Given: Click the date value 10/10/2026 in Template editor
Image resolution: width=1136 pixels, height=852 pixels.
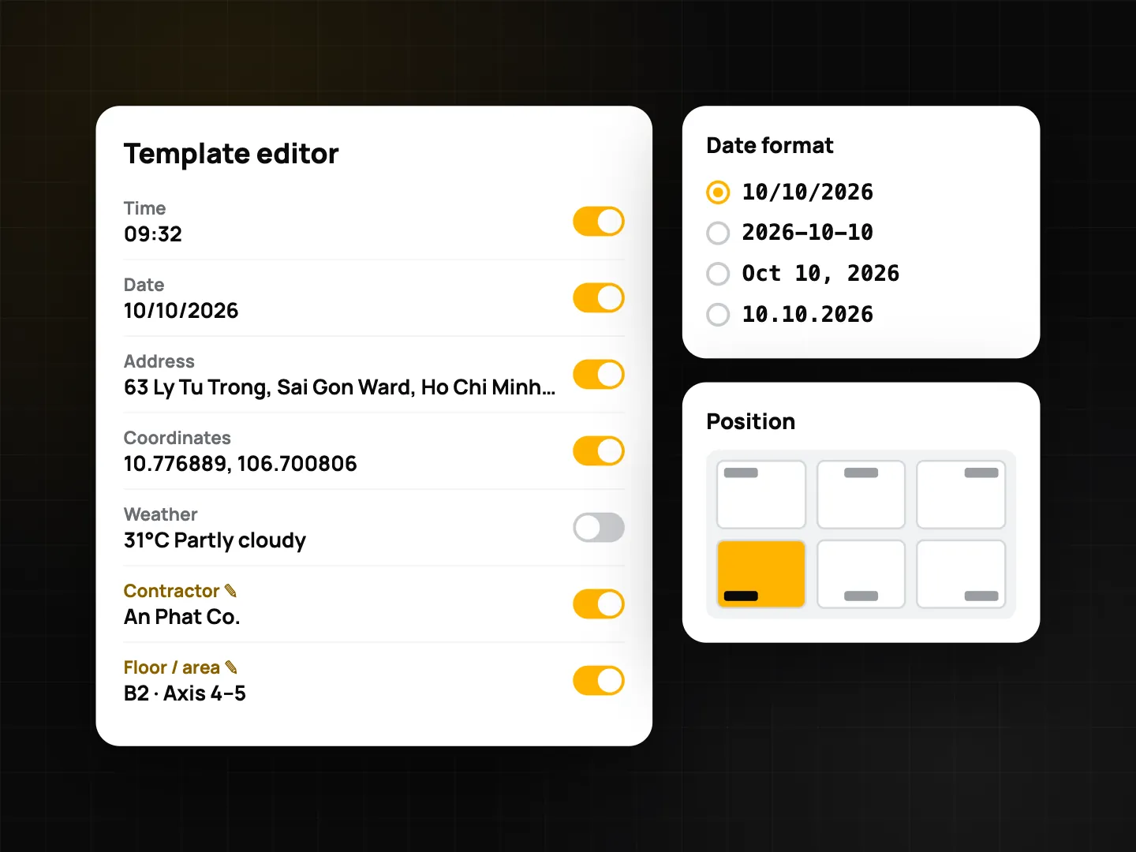Looking at the screenshot, I should 181,311.
